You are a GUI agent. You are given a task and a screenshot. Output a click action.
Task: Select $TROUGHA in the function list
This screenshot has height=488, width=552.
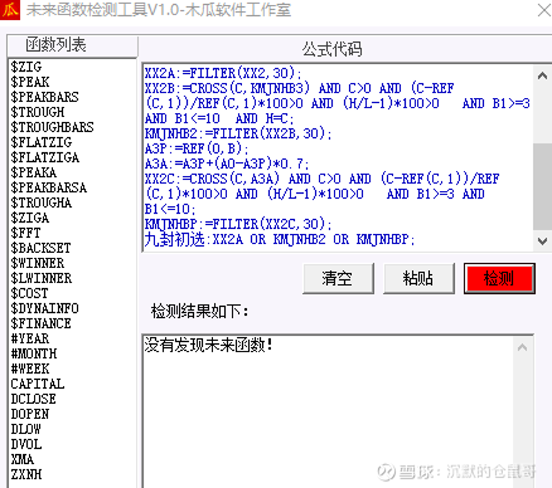41,203
